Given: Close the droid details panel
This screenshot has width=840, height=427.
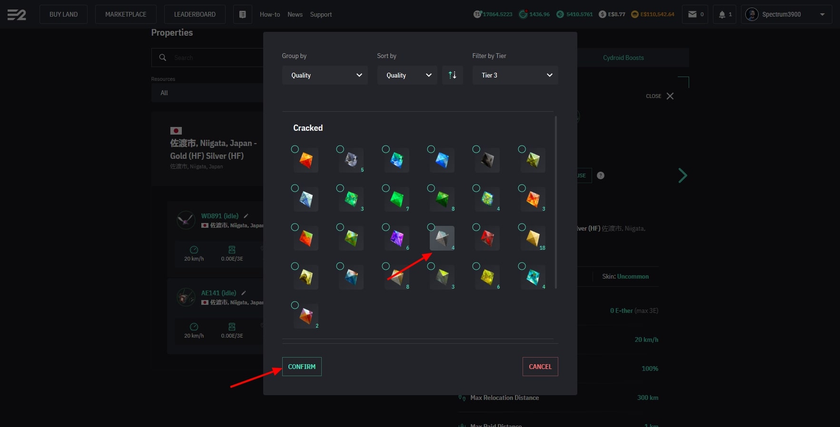Looking at the screenshot, I should click(x=660, y=96).
